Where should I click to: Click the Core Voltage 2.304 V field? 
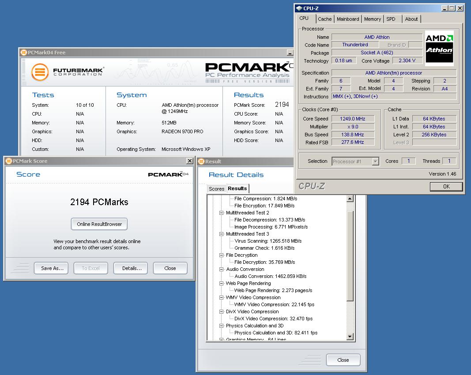[x=407, y=60]
